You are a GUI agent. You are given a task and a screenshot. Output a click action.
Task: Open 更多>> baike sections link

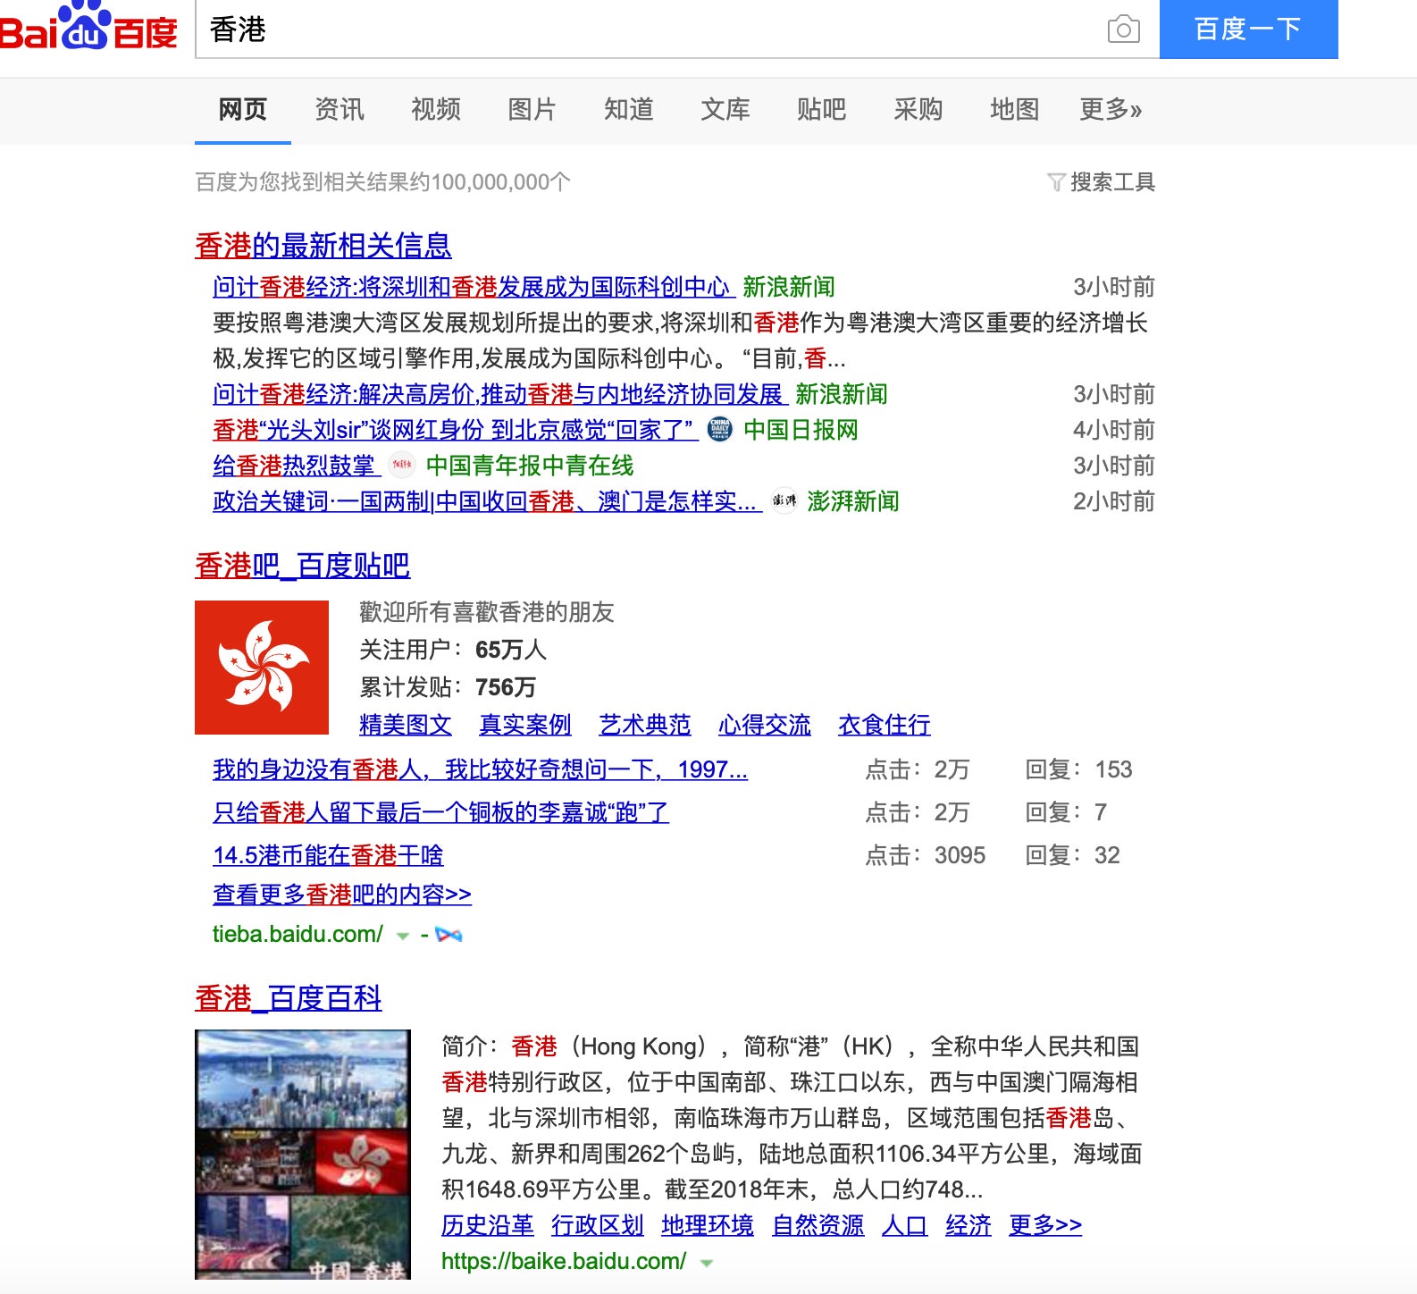tap(1045, 1225)
